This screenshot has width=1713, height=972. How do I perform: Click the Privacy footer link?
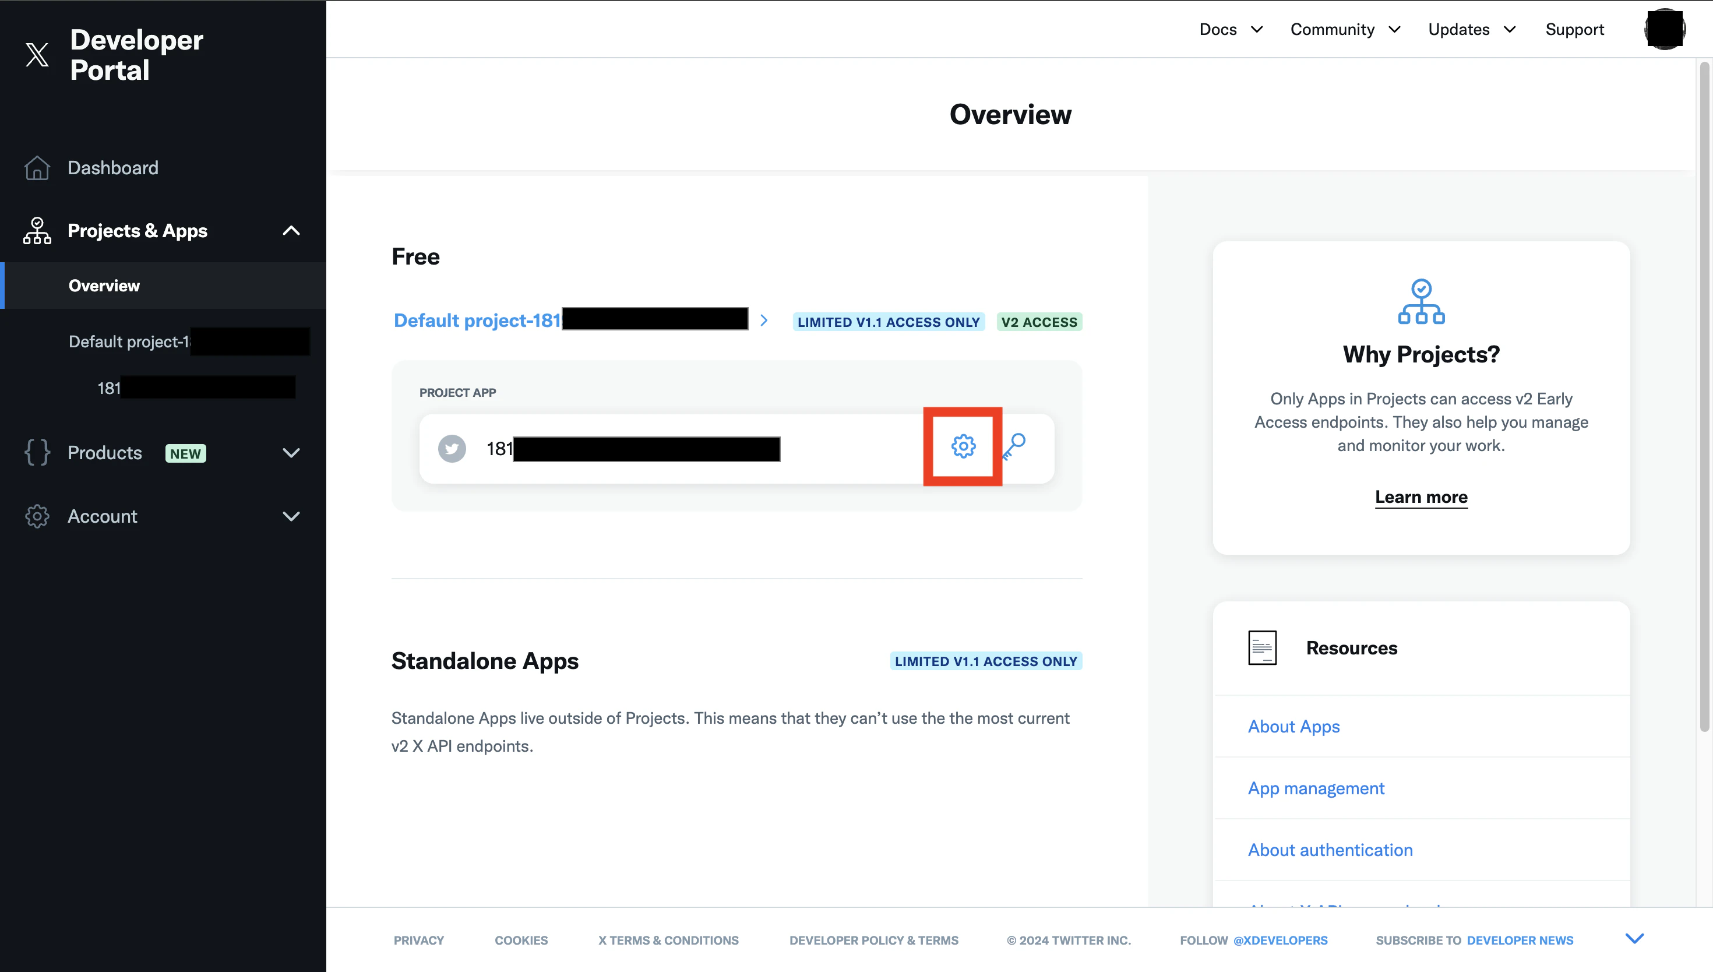pos(418,940)
